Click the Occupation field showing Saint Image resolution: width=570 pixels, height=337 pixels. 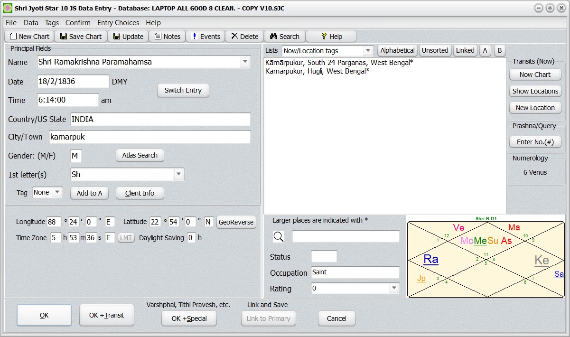click(x=355, y=272)
